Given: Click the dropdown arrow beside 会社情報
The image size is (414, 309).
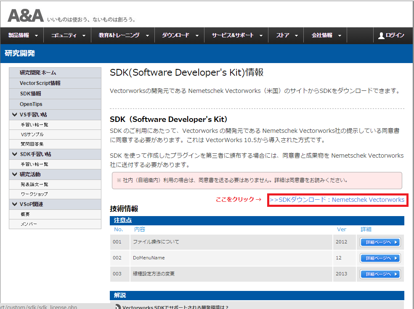Looking at the screenshot, I should pos(340,36).
